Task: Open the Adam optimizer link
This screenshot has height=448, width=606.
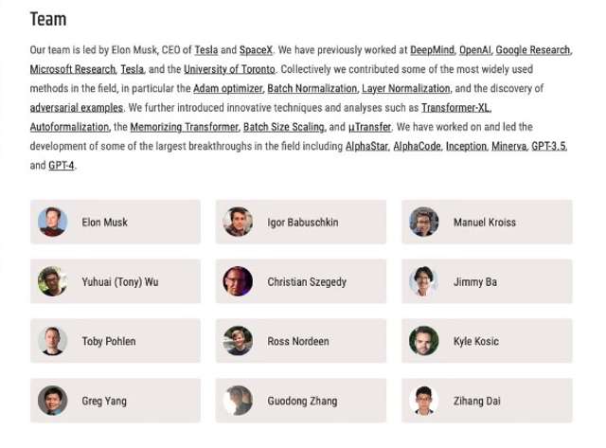Action: coord(227,89)
